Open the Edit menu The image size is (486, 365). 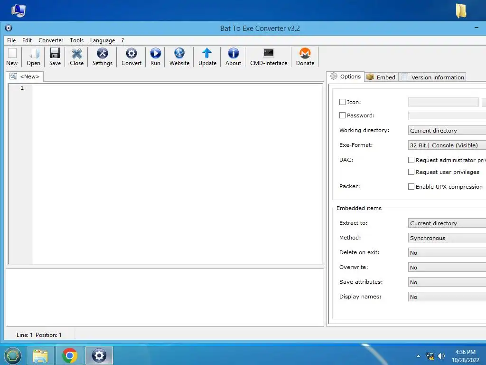[x=27, y=40]
